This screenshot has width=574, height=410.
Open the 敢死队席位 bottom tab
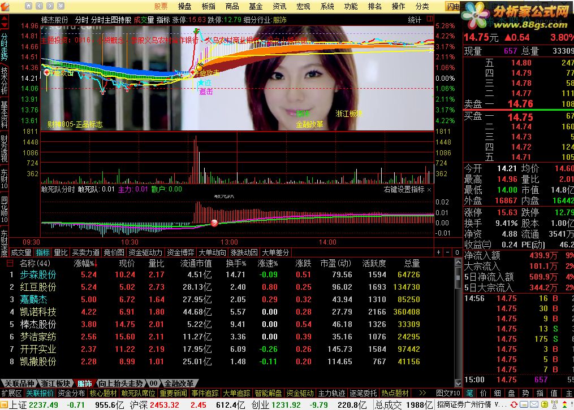(x=138, y=393)
